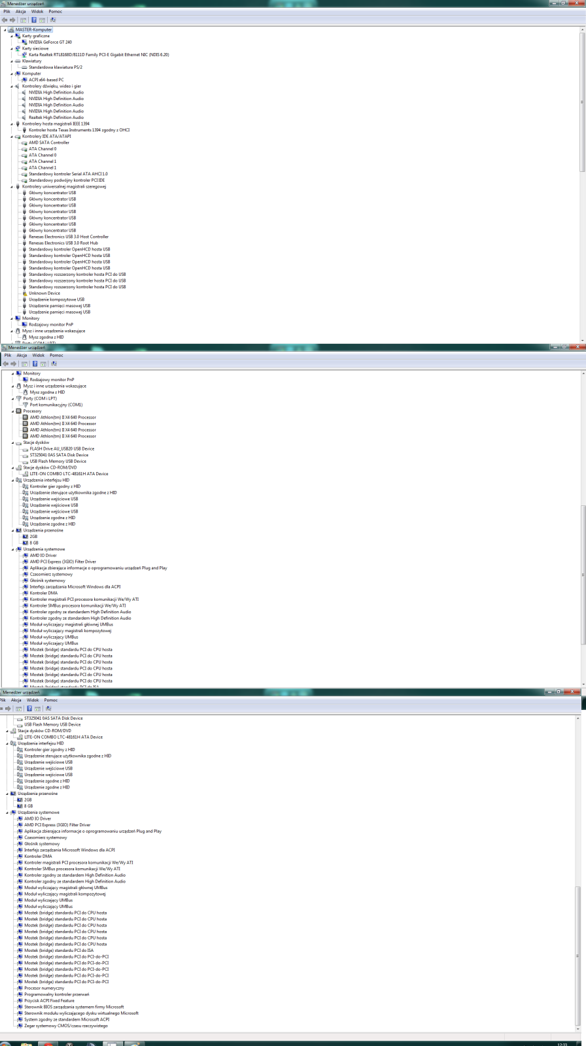Collapse Urządzenia systemowe in middle window
The height and width of the screenshot is (1046, 586).
(13, 549)
